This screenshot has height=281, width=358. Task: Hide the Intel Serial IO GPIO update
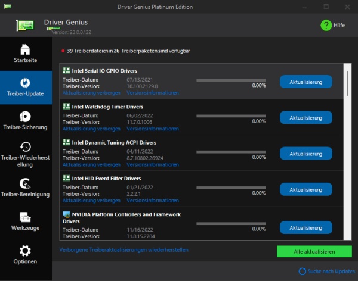click(91, 93)
